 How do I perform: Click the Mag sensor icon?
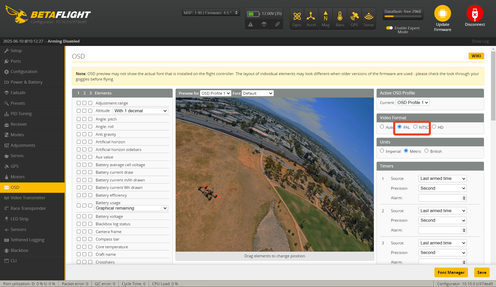point(326,16)
